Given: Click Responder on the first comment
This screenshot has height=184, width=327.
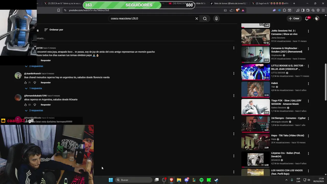Looking at the screenshot, I should [46, 61].
